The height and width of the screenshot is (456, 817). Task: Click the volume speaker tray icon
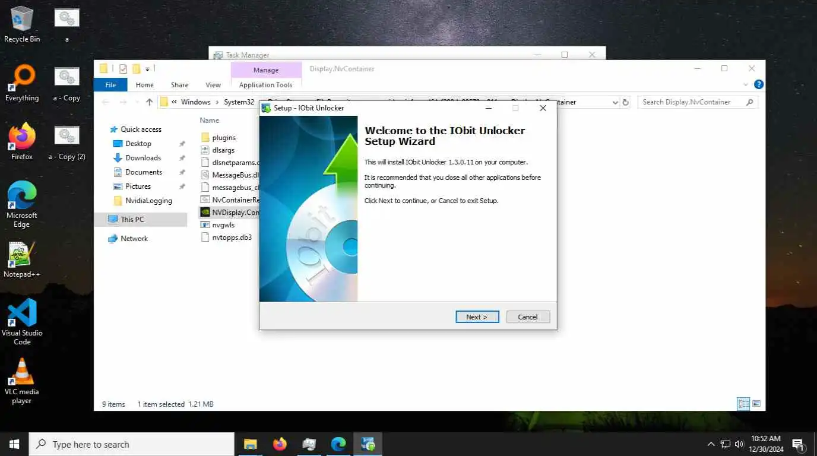pyautogui.click(x=739, y=444)
